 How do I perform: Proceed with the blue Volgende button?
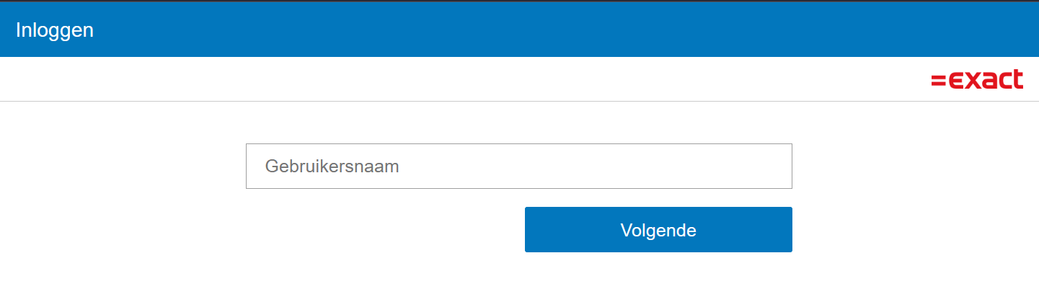[x=658, y=230]
